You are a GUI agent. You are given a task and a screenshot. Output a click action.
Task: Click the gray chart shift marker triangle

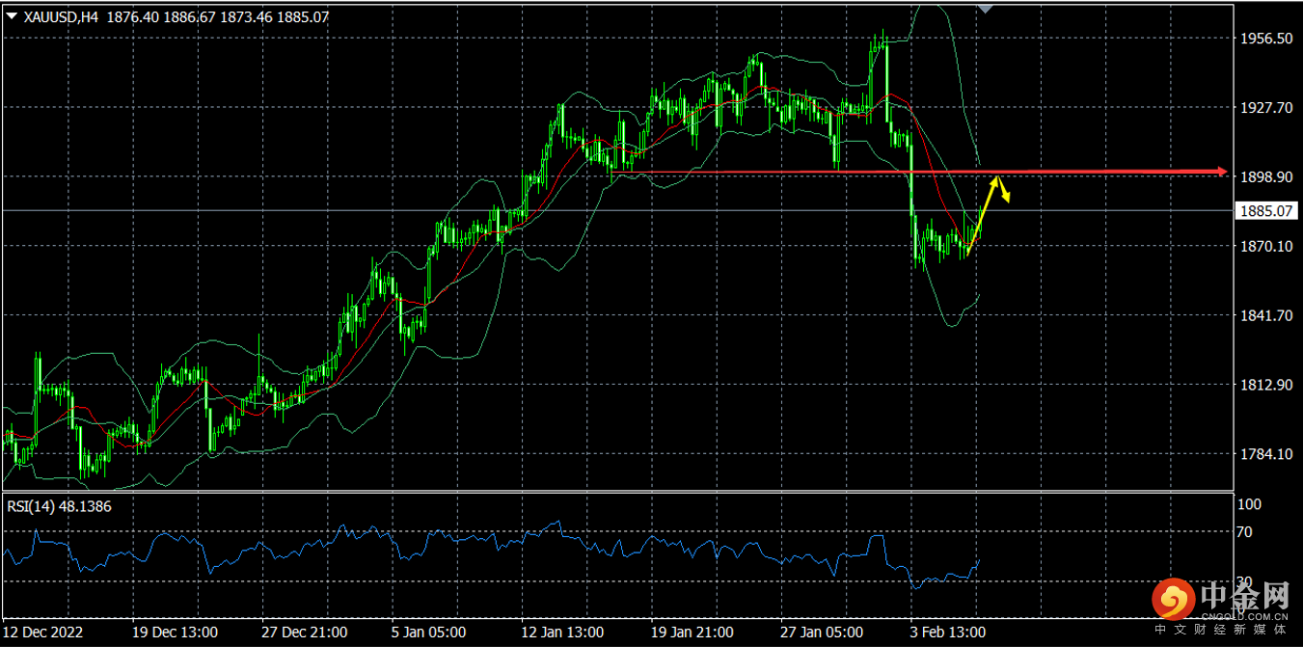pos(984,9)
